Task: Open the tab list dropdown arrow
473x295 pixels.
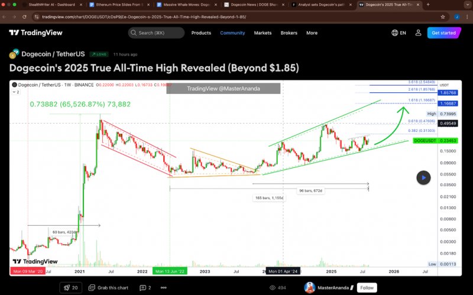Action: (467, 5)
